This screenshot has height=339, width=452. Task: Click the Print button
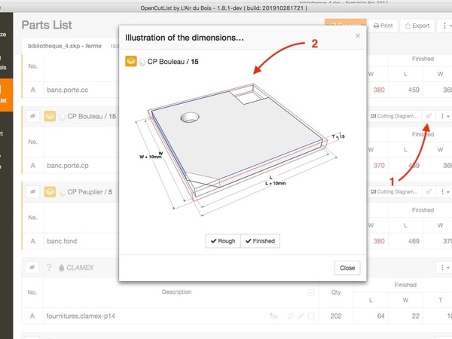[383, 26]
